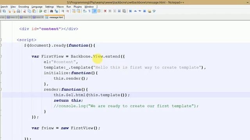Switch to the new 2 tab

pos(12,17)
